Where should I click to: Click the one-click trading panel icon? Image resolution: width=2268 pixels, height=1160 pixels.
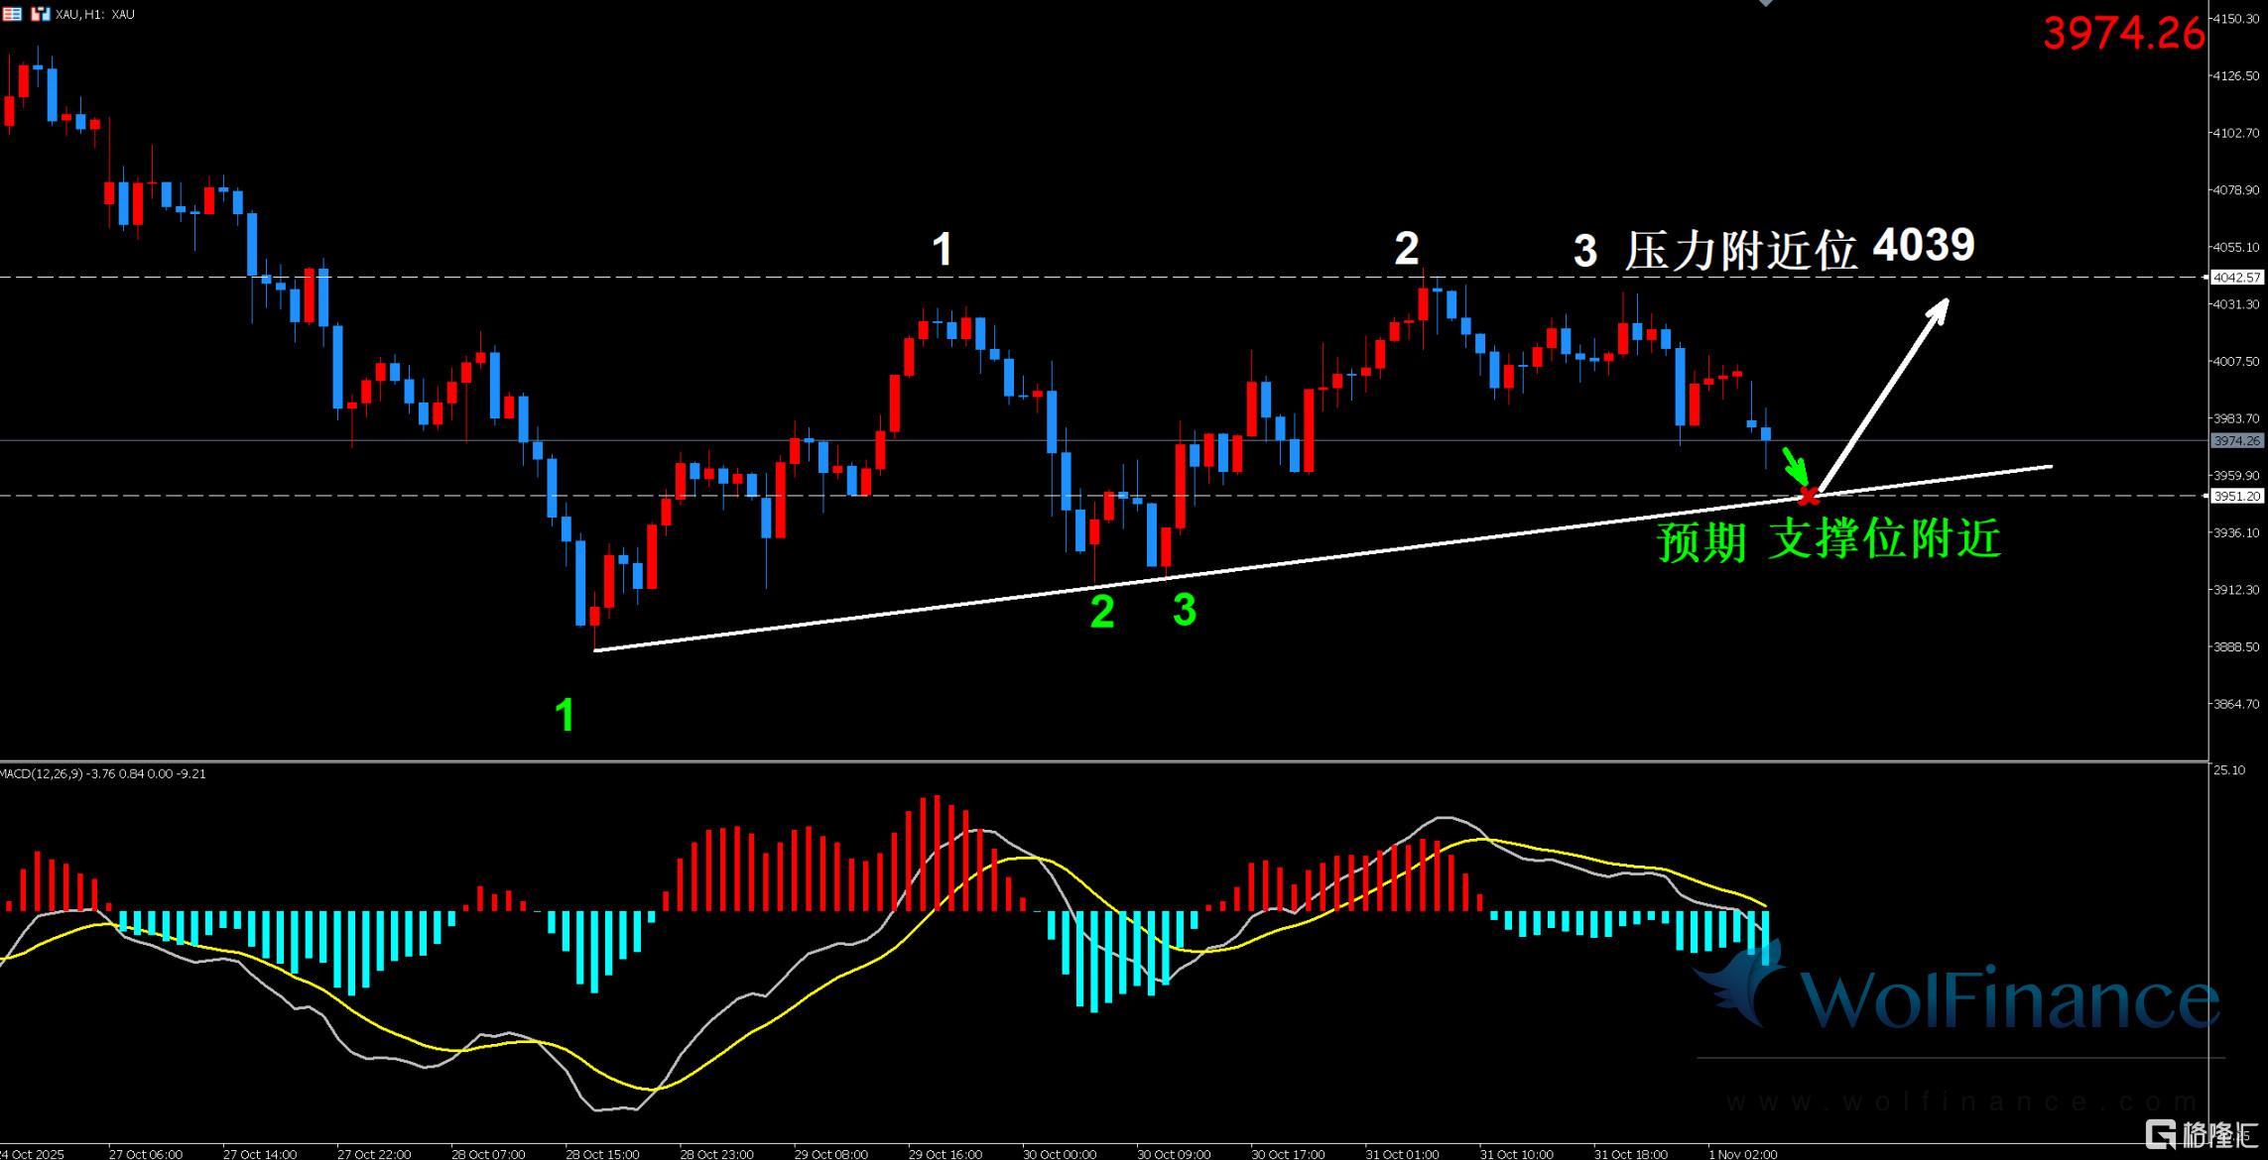click(40, 14)
